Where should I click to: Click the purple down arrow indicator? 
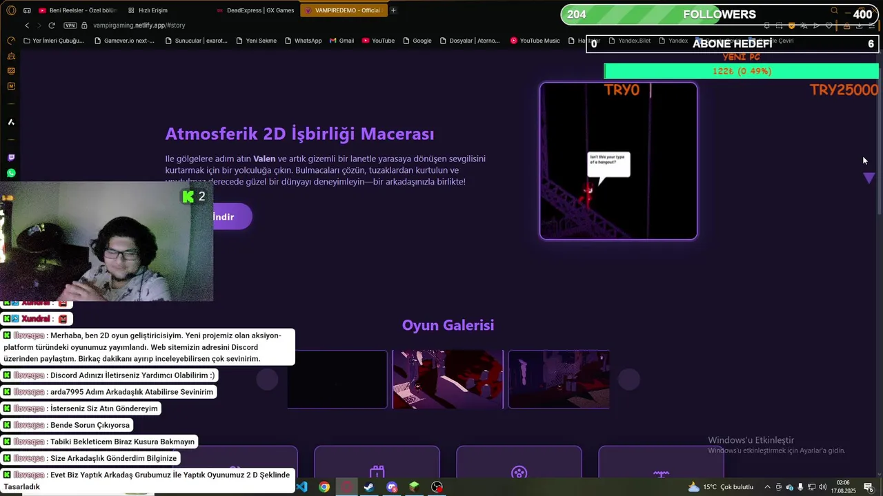[x=869, y=178]
